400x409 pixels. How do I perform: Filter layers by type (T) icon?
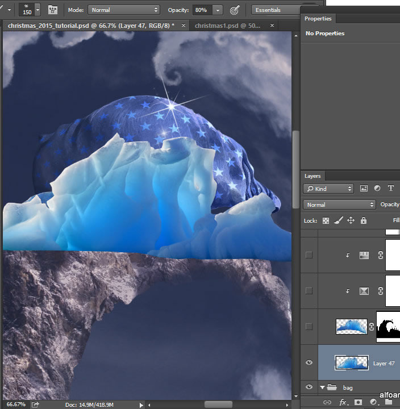click(x=391, y=189)
